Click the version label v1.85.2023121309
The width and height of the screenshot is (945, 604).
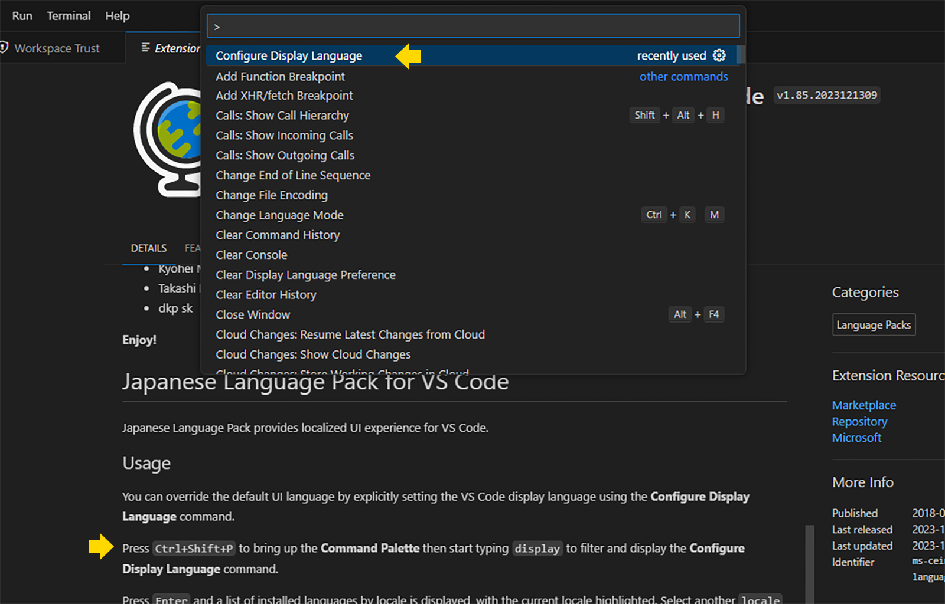(827, 96)
